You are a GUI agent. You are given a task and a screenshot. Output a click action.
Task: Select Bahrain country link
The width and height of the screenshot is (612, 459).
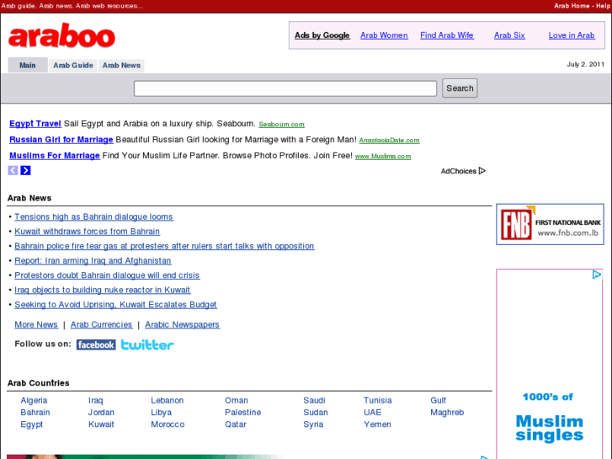pos(35,412)
